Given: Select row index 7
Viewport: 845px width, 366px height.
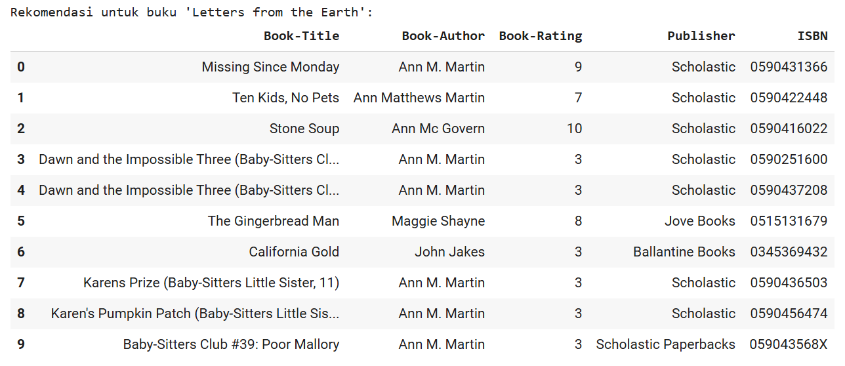Looking at the screenshot, I should [21, 283].
